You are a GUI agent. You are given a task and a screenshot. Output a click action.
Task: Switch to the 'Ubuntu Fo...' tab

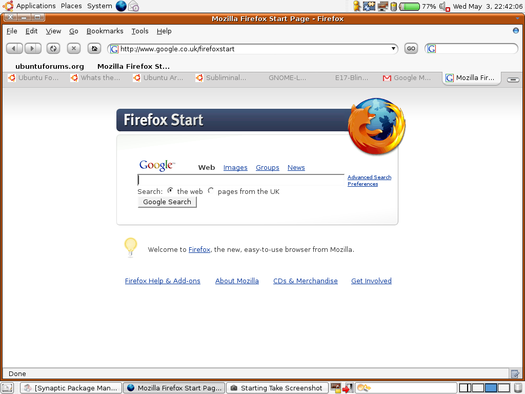point(33,78)
